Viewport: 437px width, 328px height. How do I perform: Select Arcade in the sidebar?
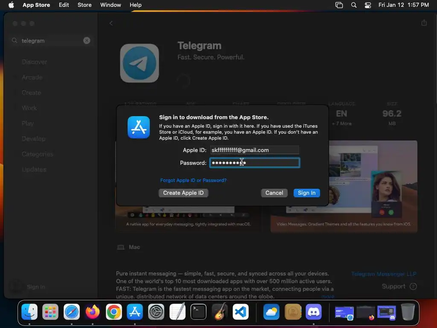tap(32, 77)
